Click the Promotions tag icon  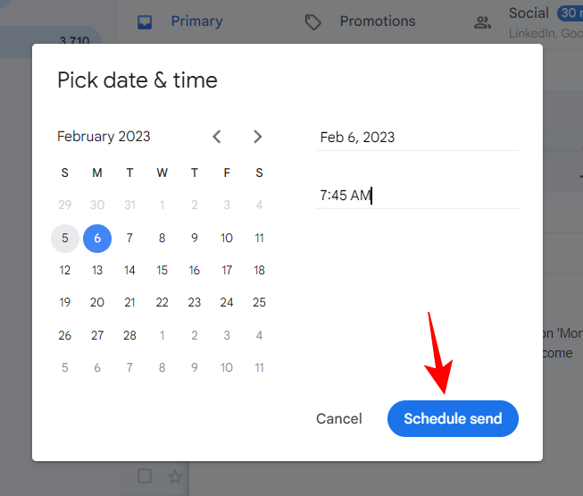[312, 21]
